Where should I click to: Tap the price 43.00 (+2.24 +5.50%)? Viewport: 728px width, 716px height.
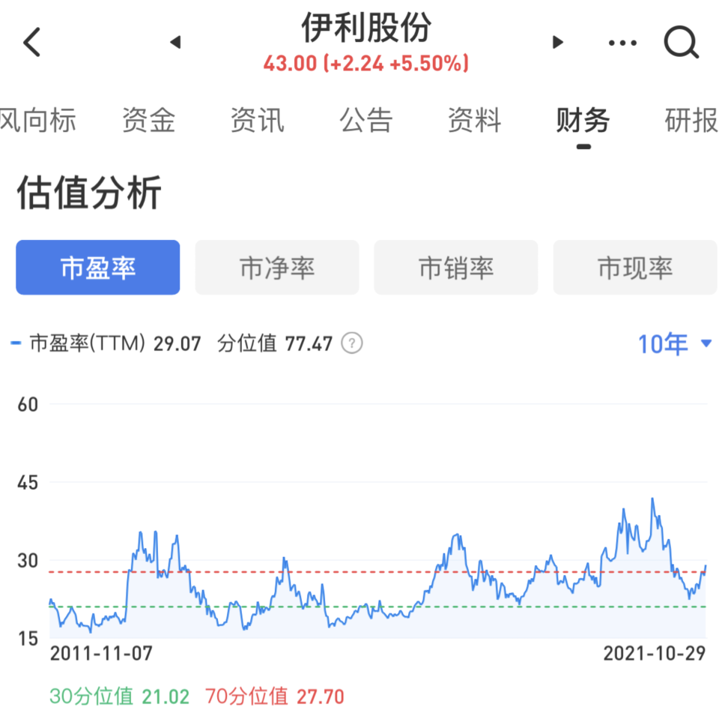366,63
